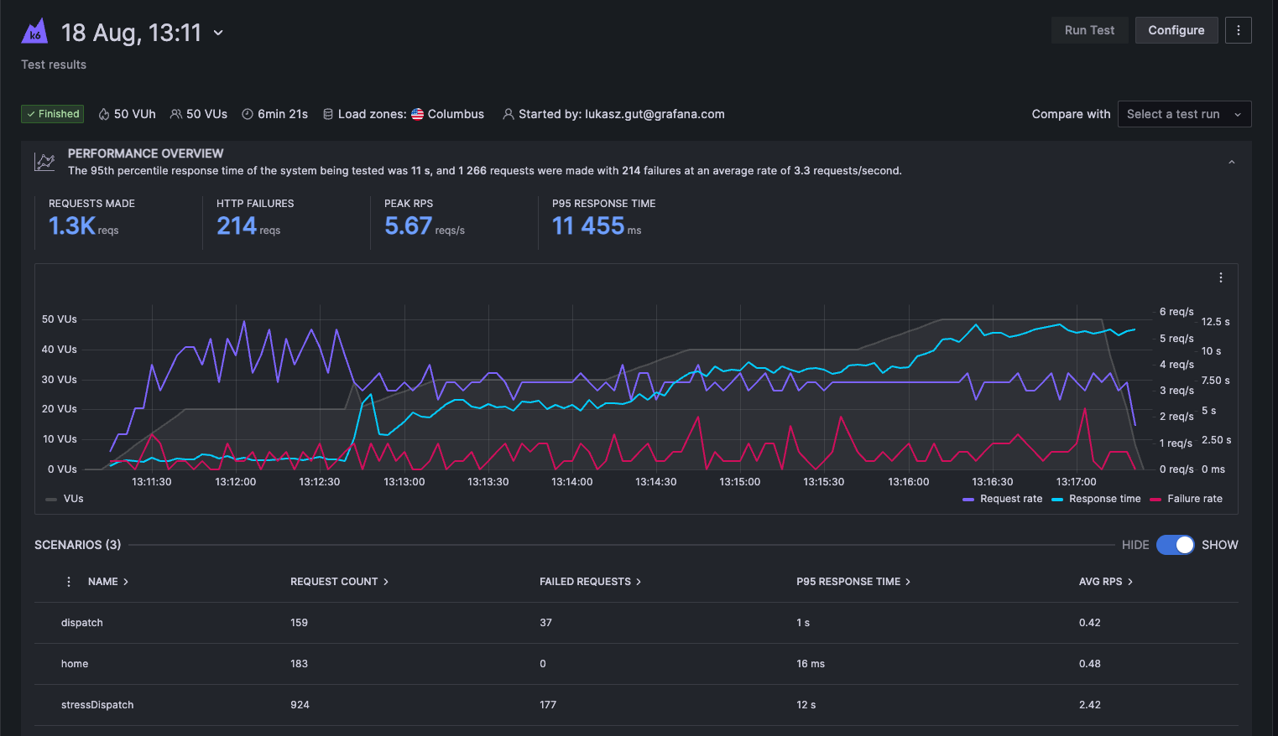Toggle Failure rate series in legend
The height and width of the screenshot is (736, 1278).
coord(1194,499)
